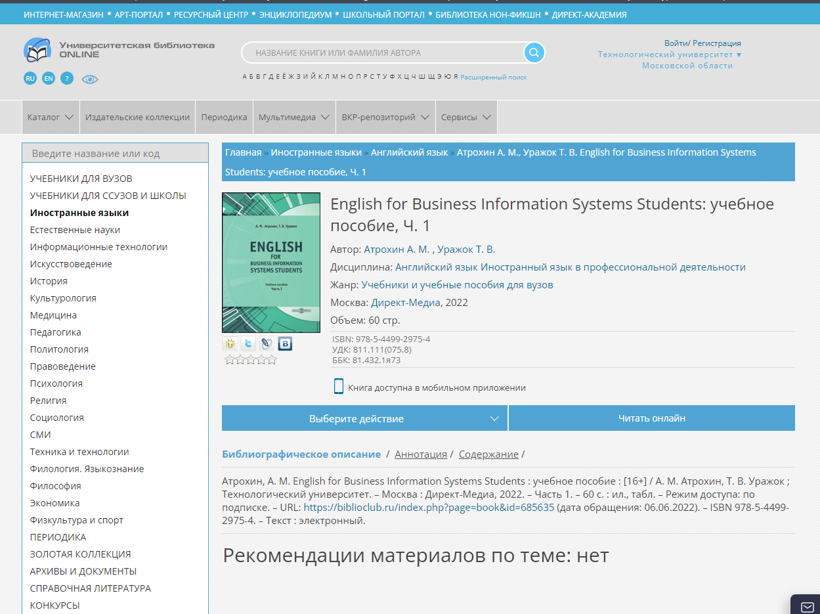The height and width of the screenshot is (614, 820).
Task: Expand the Технологический университет organization dropdown
Action: [670, 60]
